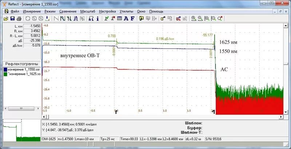Click the R, км value field 3.4562
The height and width of the screenshot is (149, 291).
pyautogui.click(x=32, y=31)
